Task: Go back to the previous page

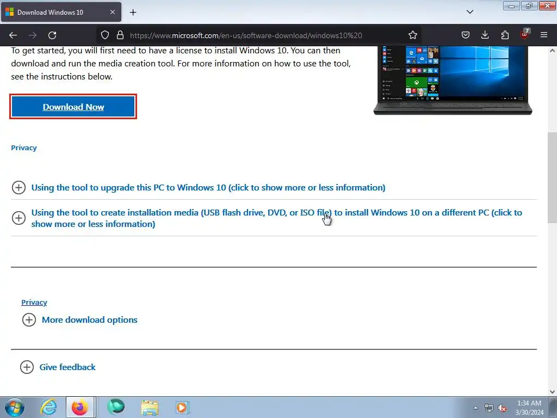Action: click(x=13, y=35)
